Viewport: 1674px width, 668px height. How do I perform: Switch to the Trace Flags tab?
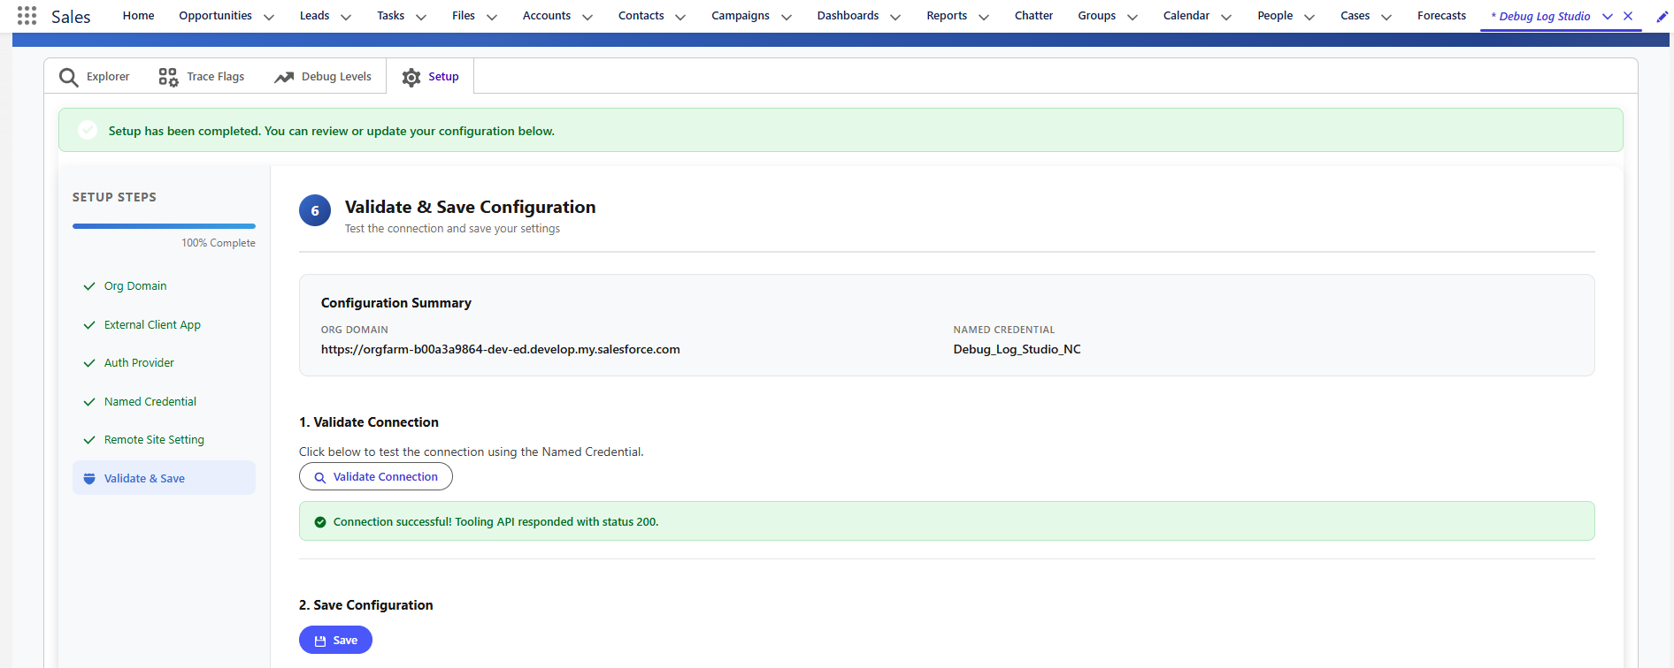202,77
